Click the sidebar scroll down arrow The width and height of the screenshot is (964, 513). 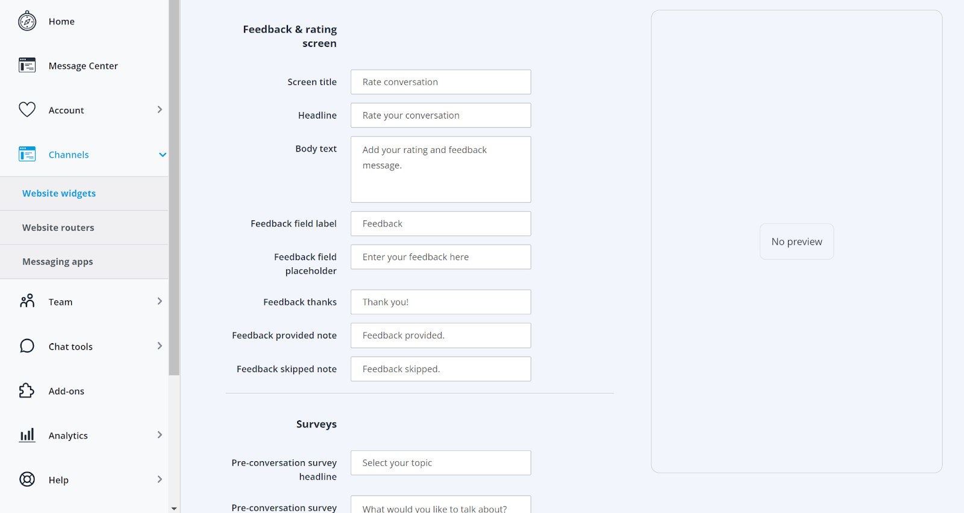point(174,509)
